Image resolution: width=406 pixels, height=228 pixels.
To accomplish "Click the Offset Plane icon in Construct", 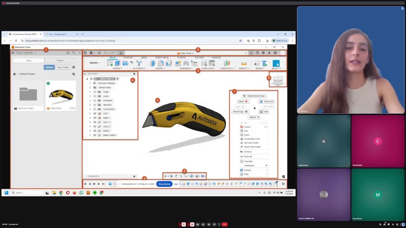I will point(227,64).
